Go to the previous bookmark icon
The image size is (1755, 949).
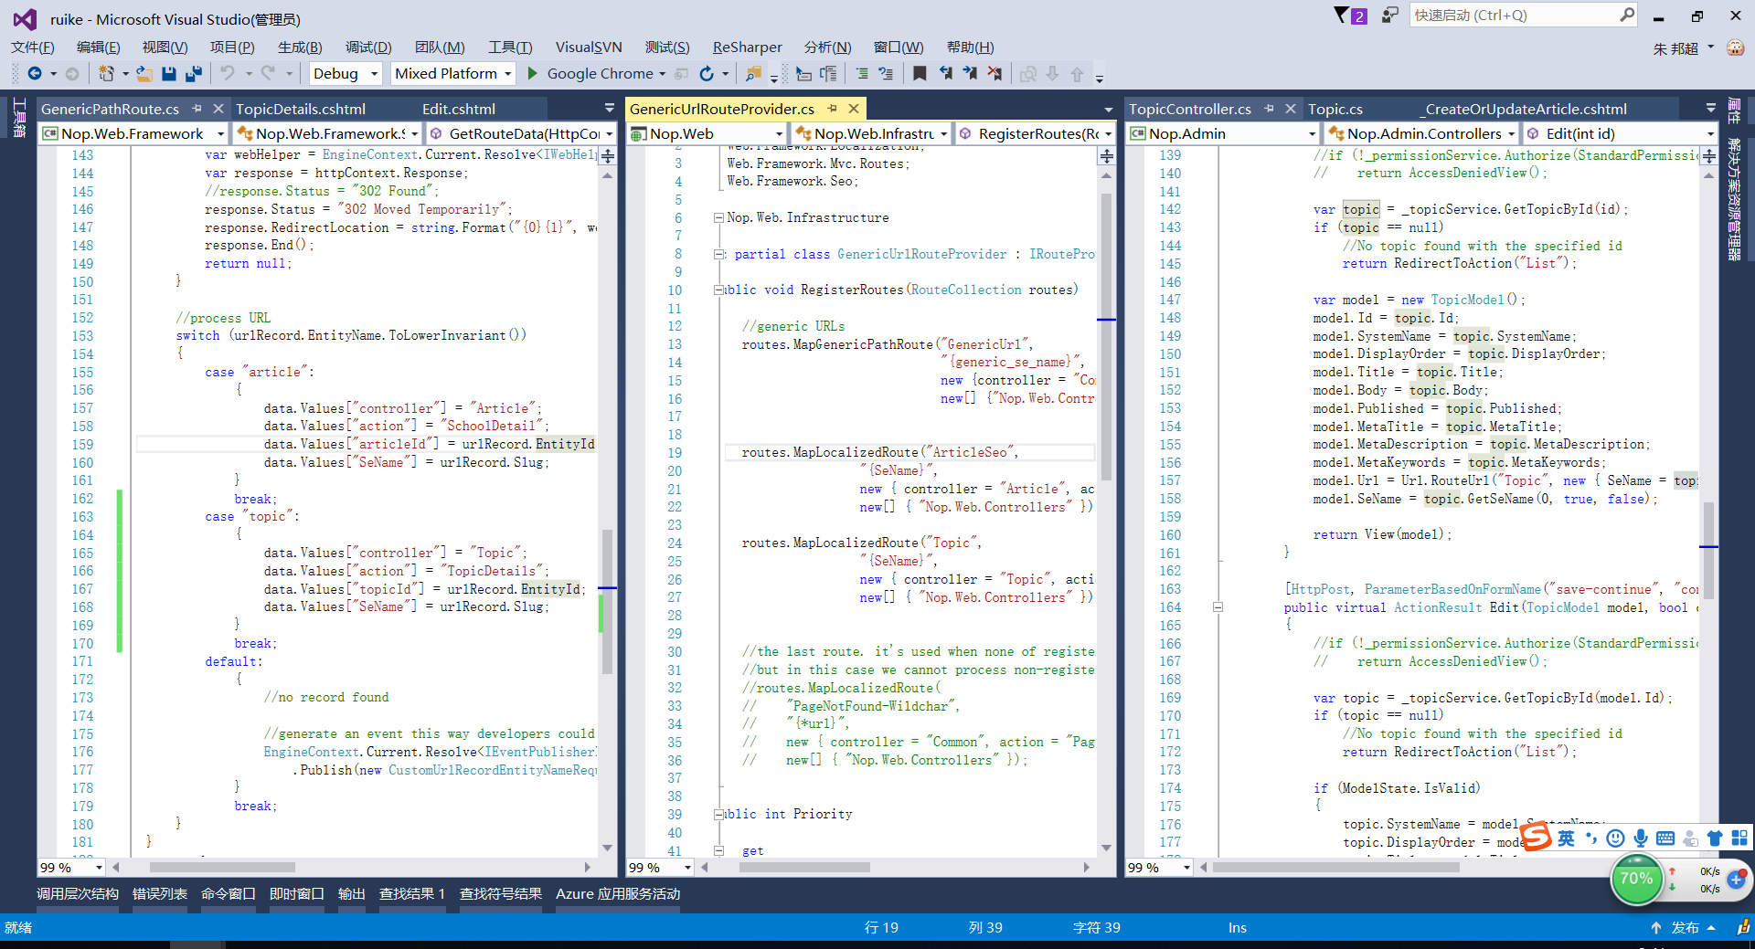pyautogui.click(x=945, y=74)
